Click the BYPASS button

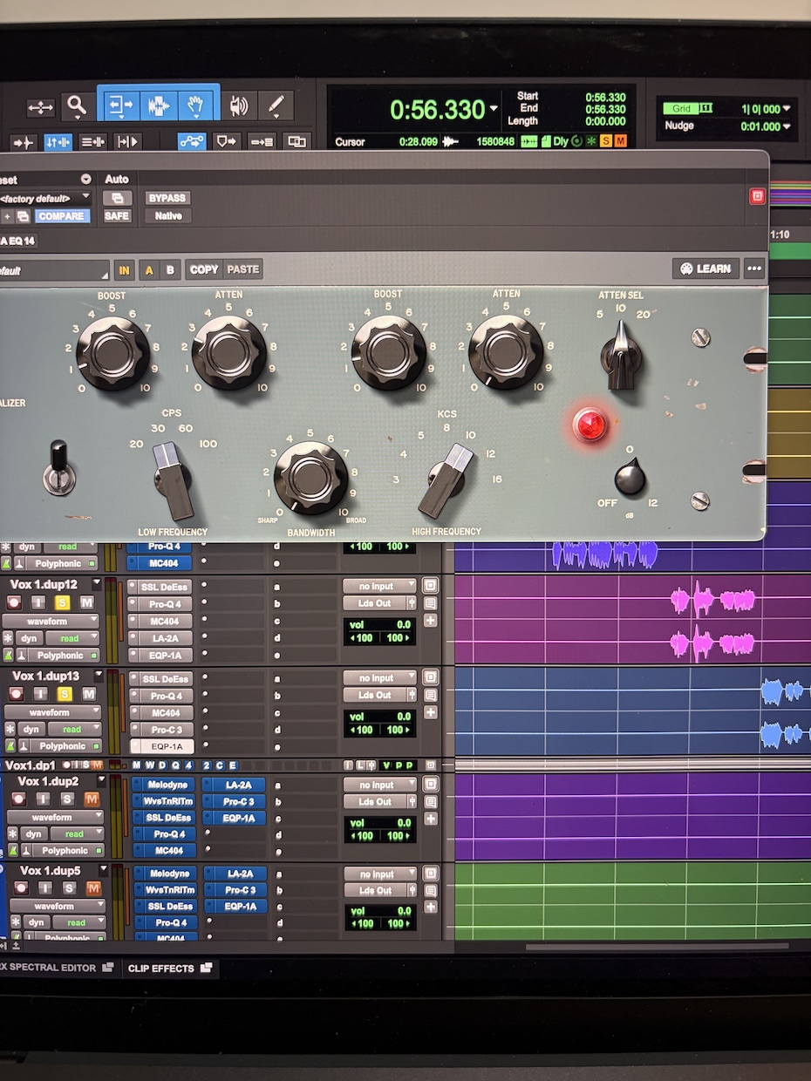pyautogui.click(x=167, y=198)
